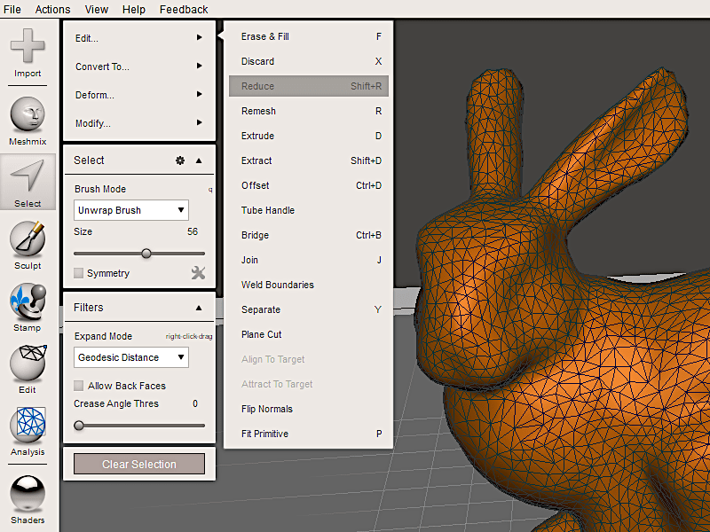
Task: Collapse the Select panel triangle
Action: point(199,160)
